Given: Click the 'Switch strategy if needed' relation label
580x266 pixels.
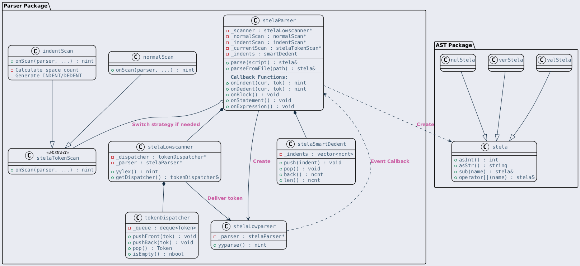Looking at the screenshot, I should tap(166, 125).
